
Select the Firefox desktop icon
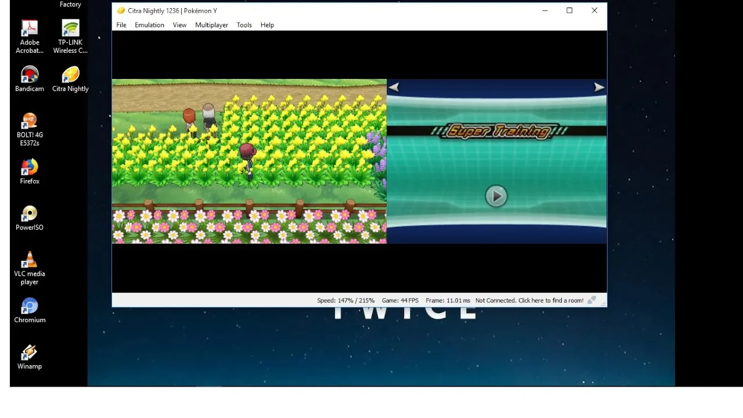click(30, 171)
